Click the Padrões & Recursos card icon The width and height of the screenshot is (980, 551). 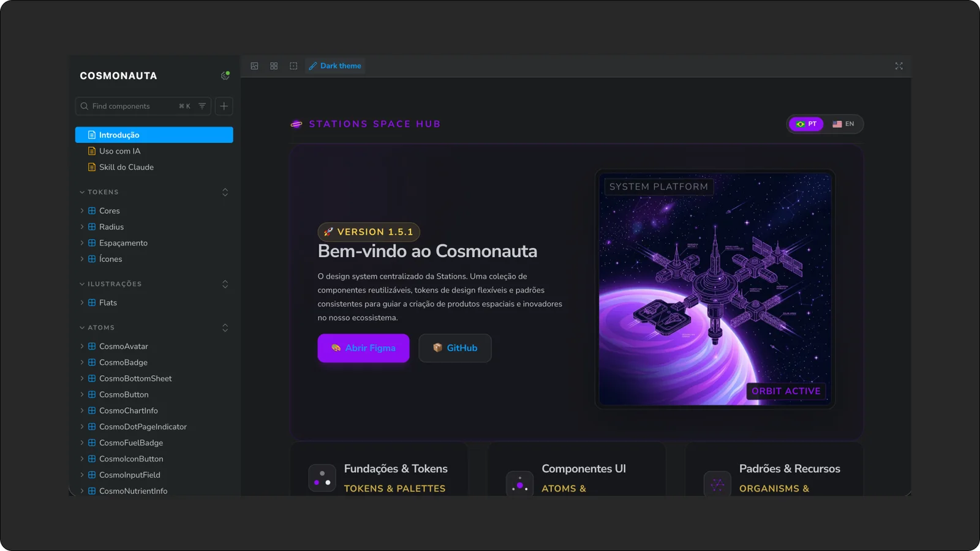[x=717, y=484]
